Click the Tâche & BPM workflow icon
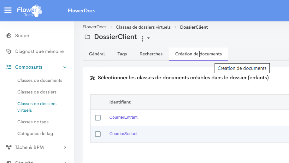This screenshot has height=163, width=289. pos(9,147)
